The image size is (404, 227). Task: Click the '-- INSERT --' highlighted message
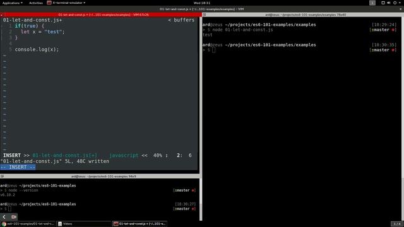click(x=18, y=167)
